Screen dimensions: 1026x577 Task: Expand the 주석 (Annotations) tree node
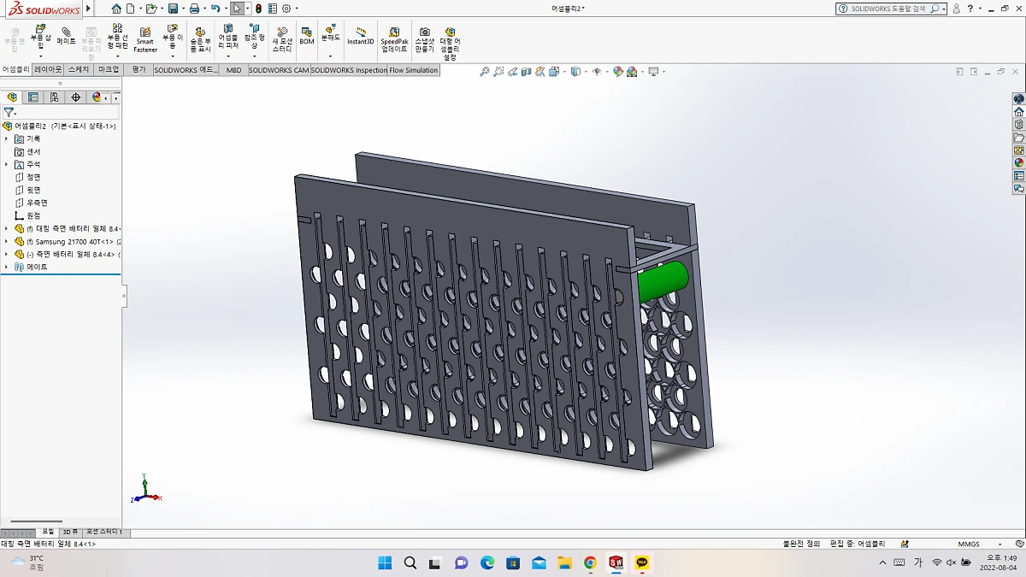[x=7, y=164]
